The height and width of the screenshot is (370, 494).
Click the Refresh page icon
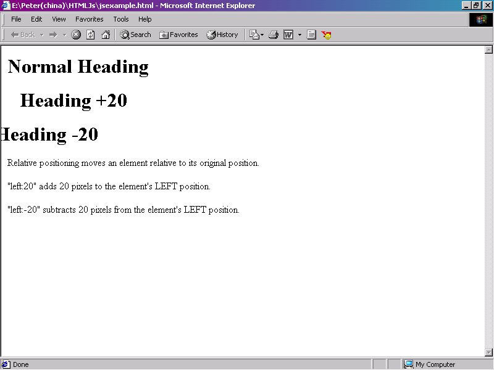click(91, 35)
